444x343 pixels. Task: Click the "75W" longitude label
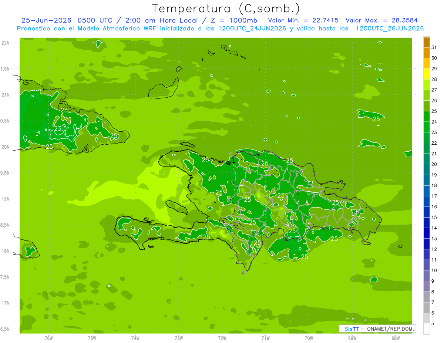tap(92, 338)
